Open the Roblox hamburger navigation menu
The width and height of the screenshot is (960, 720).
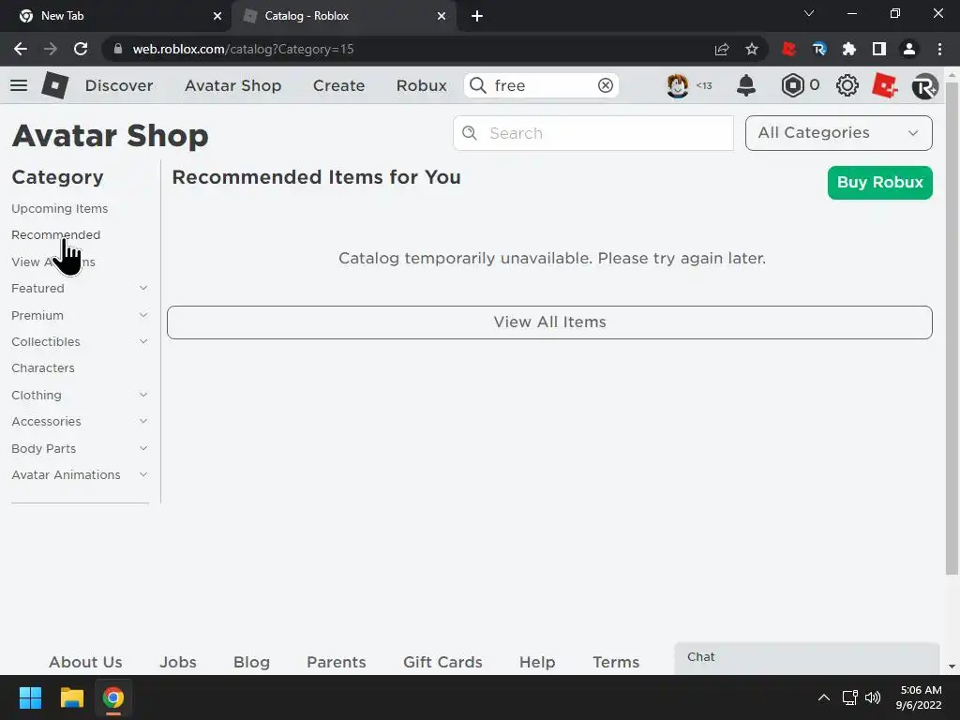(19, 85)
